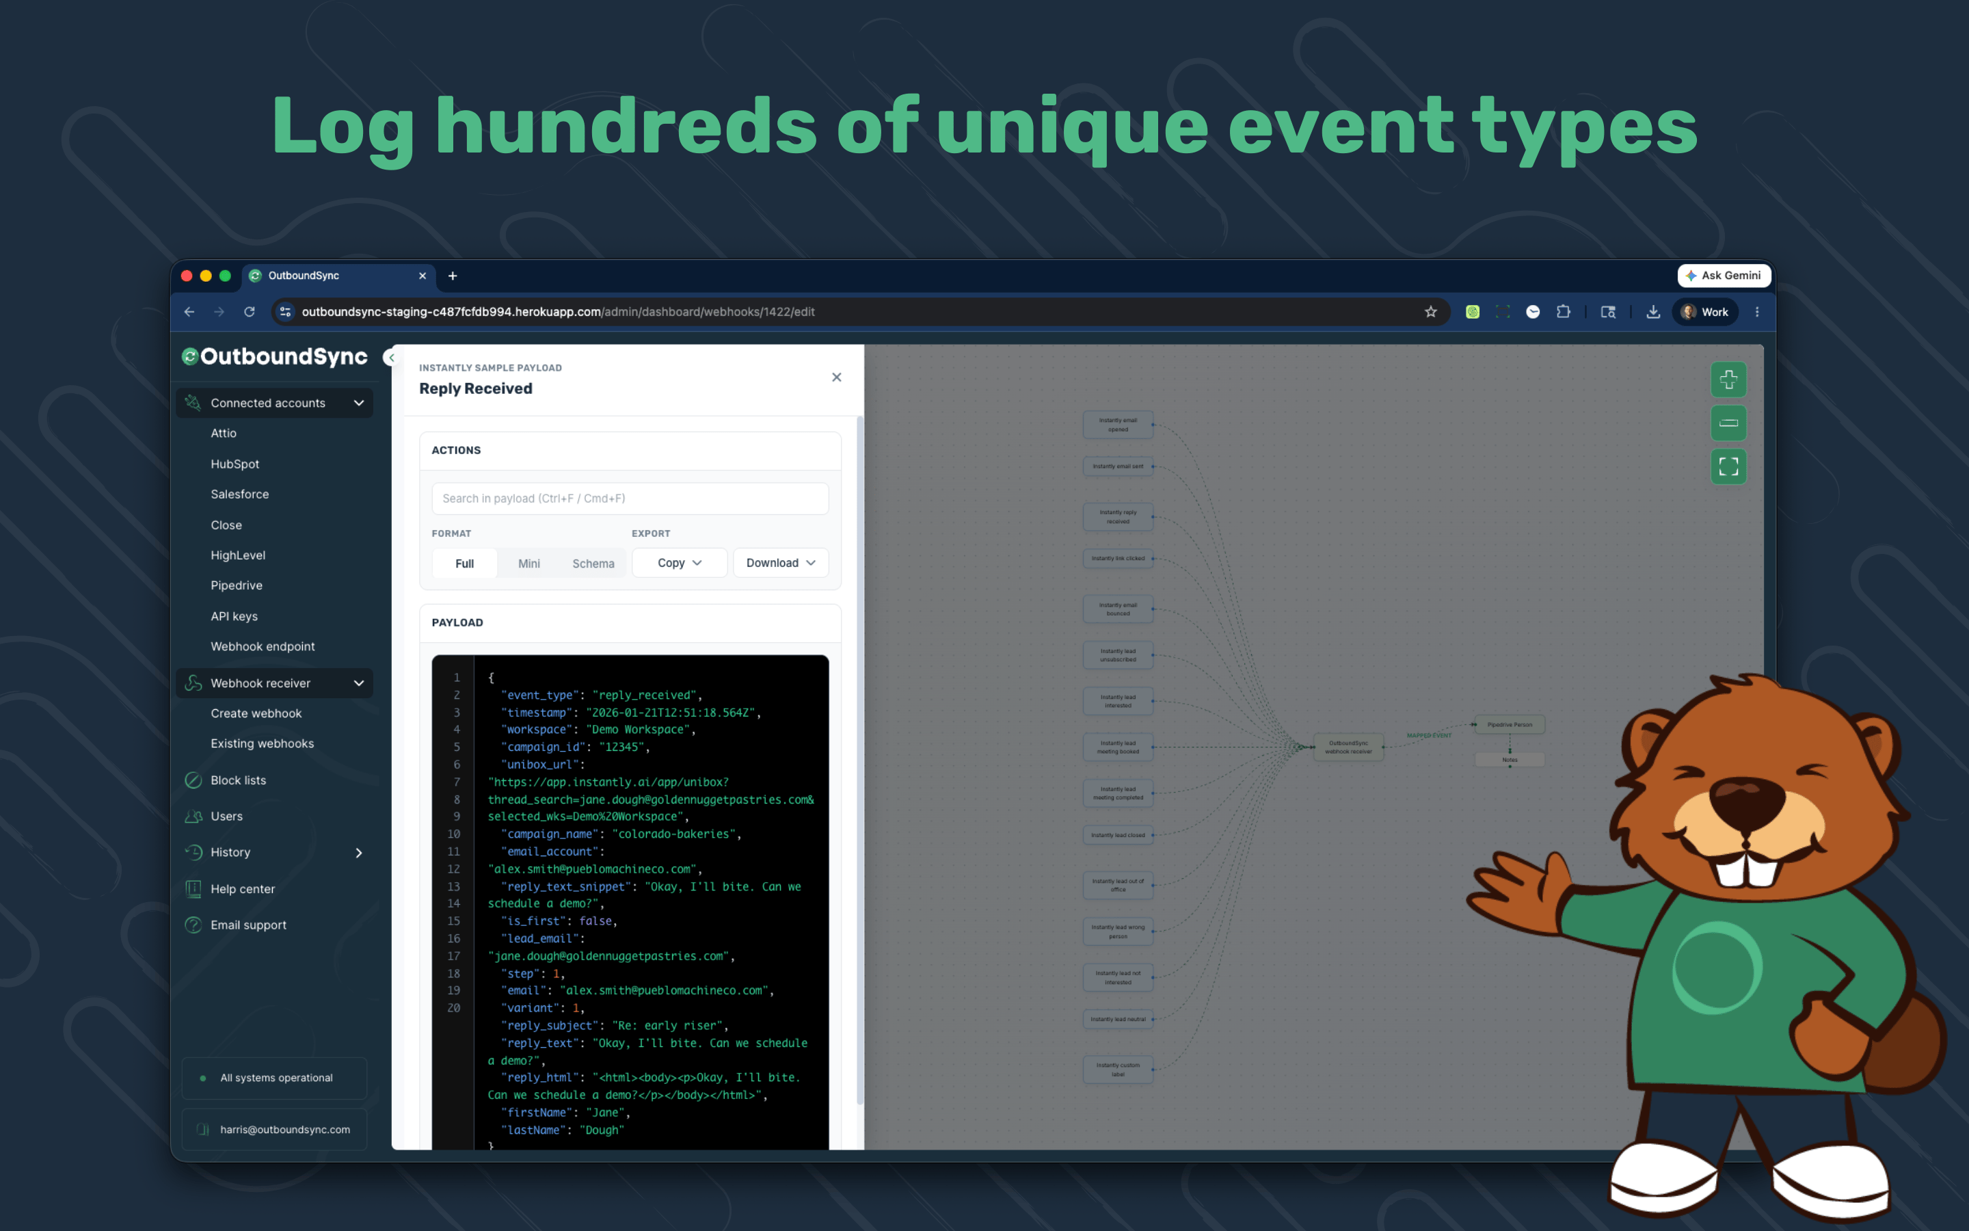Open Webhook endpoint page

pyautogui.click(x=263, y=646)
